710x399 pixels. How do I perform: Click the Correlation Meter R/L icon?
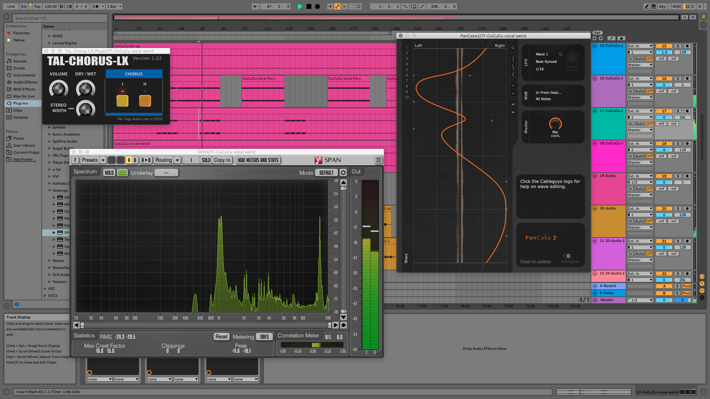(329, 337)
